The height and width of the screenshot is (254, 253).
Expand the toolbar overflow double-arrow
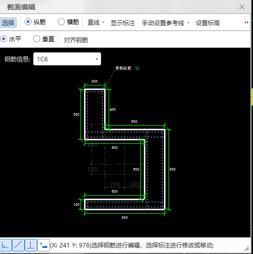coord(246,22)
